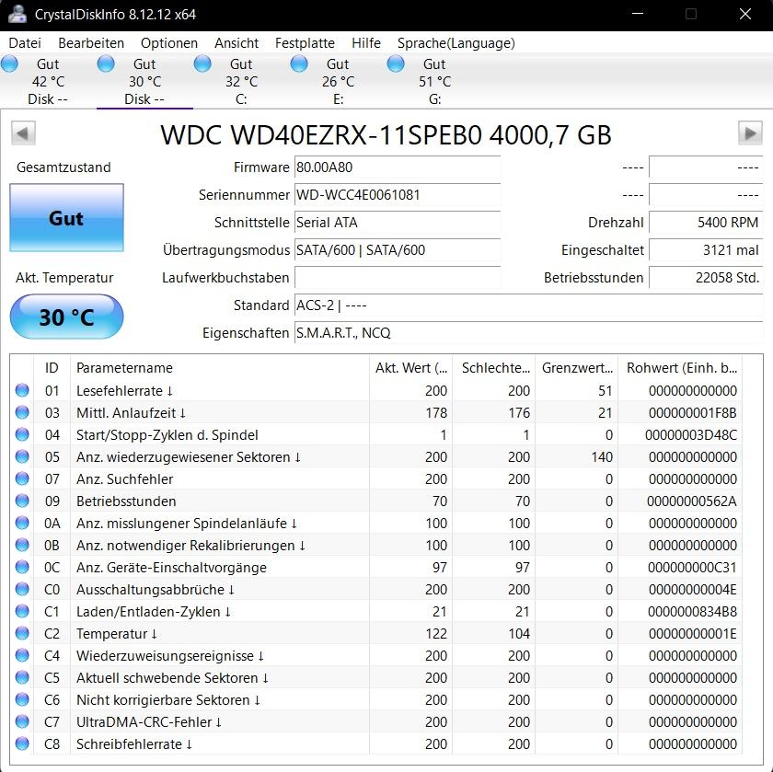Open the Datei menu
773x772 pixels.
pyautogui.click(x=25, y=43)
